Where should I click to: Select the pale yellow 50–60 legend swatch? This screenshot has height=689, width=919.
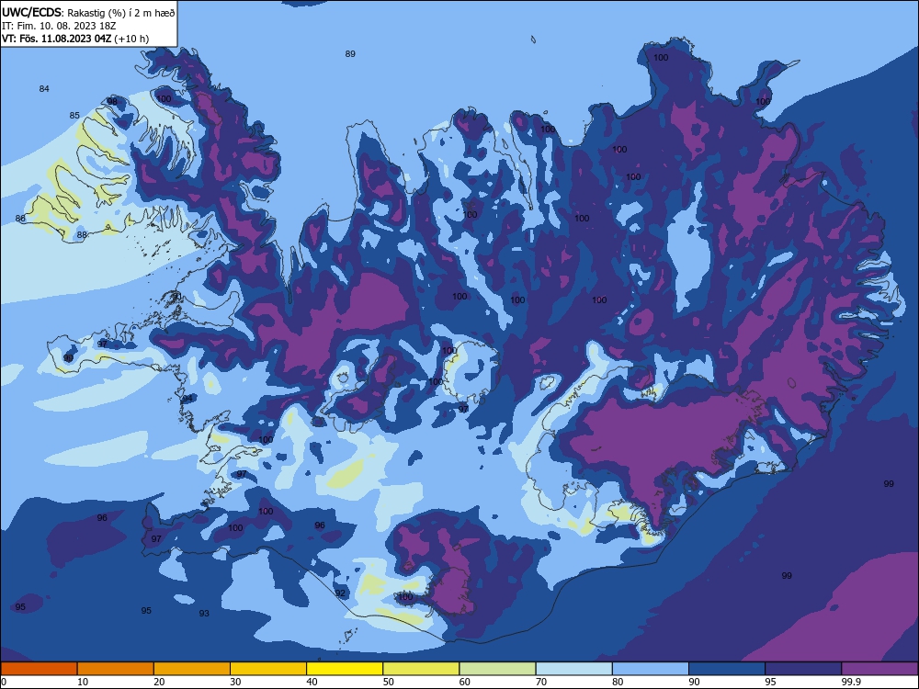421,669
